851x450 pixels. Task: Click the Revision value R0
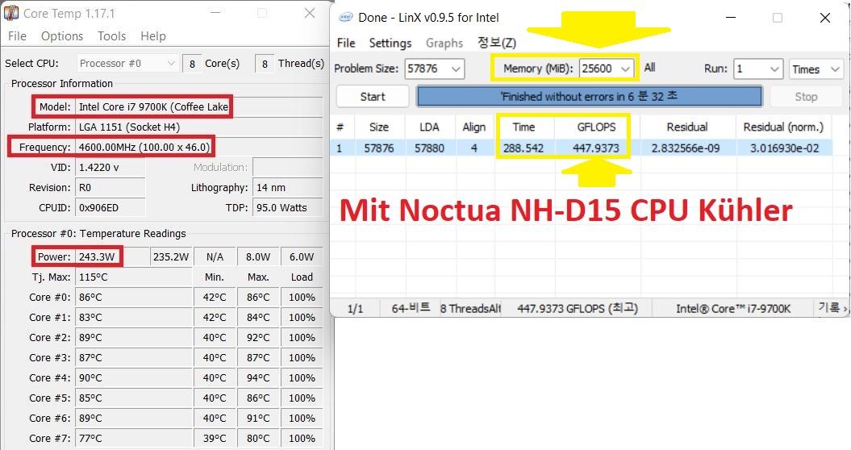(x=111, y=187)
